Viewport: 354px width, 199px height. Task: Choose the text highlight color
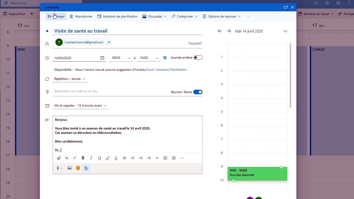pyautogui.click(x=108, y=158)
